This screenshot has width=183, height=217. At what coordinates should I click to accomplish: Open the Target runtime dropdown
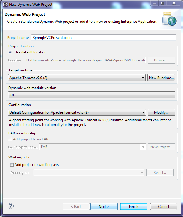click(x=77, y=78)
